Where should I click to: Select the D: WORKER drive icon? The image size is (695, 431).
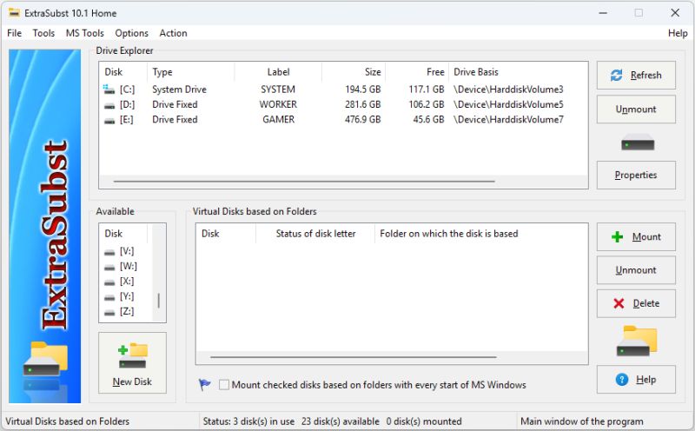click(109, 104)
